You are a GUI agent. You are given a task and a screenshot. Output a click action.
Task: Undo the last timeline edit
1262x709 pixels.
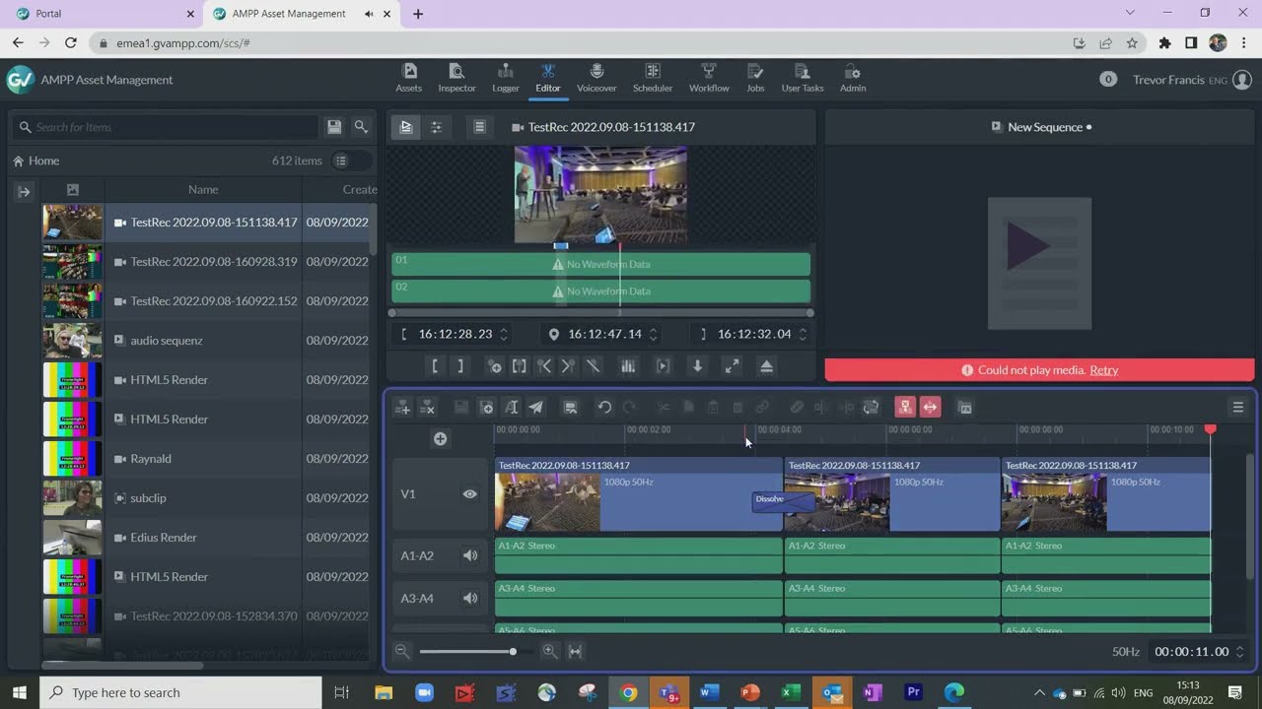[x=604, y=407]
